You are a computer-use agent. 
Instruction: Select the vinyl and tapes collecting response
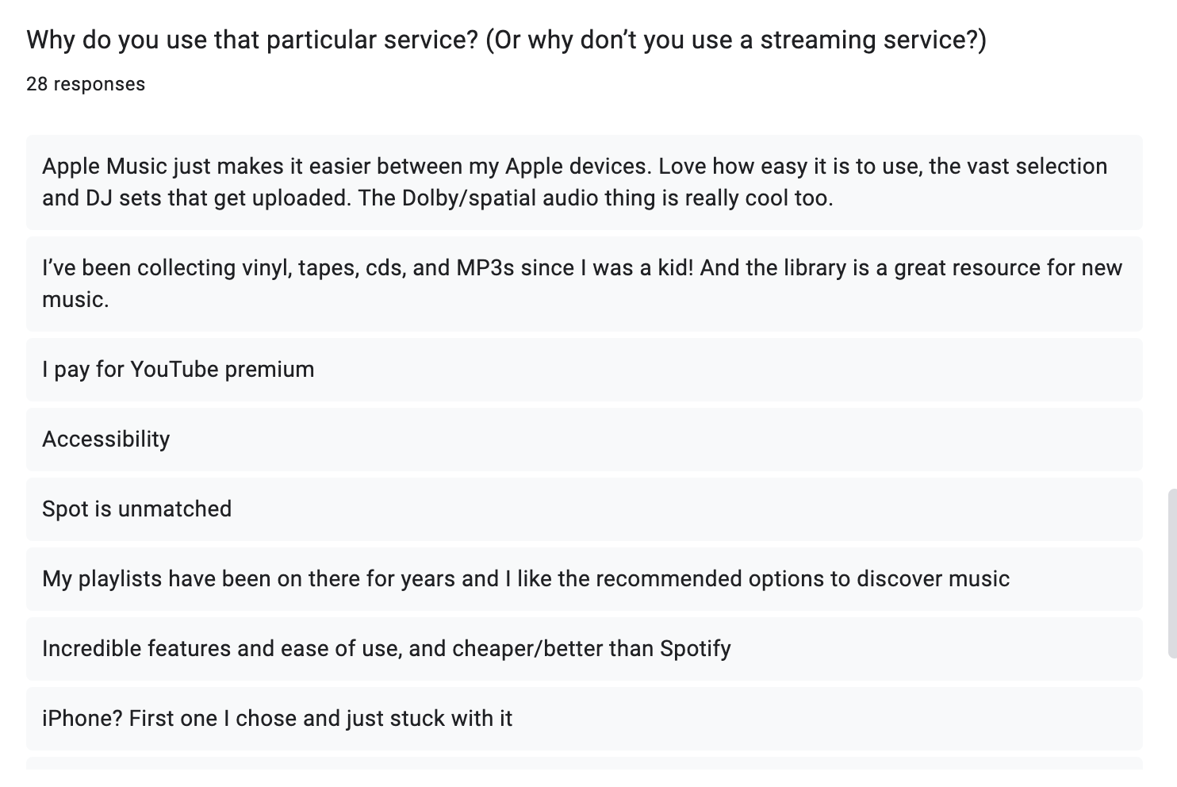[585, 284]
